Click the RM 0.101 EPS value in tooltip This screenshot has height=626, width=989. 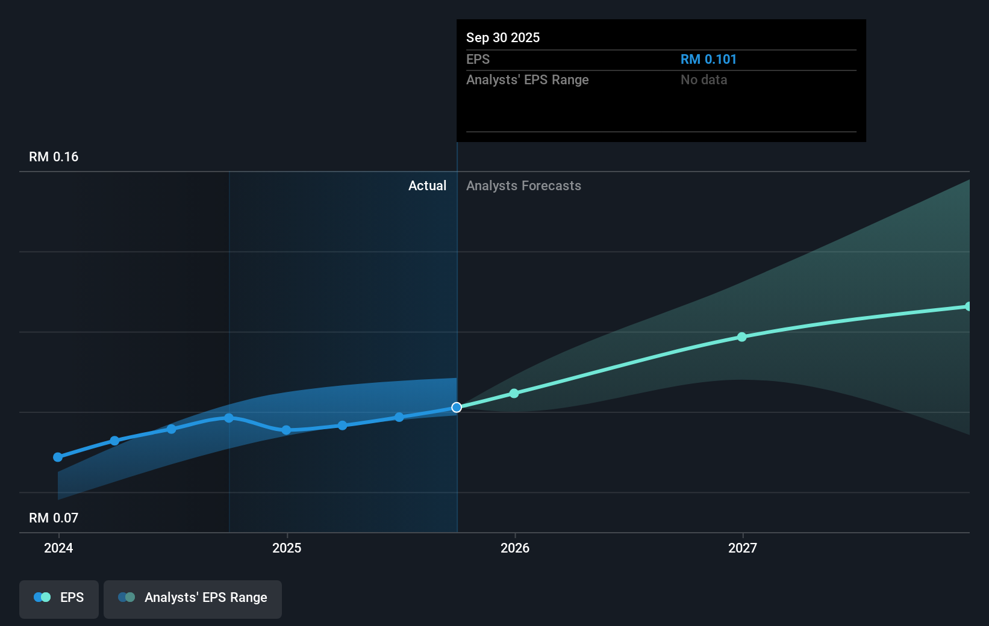[x=708, y=60]
